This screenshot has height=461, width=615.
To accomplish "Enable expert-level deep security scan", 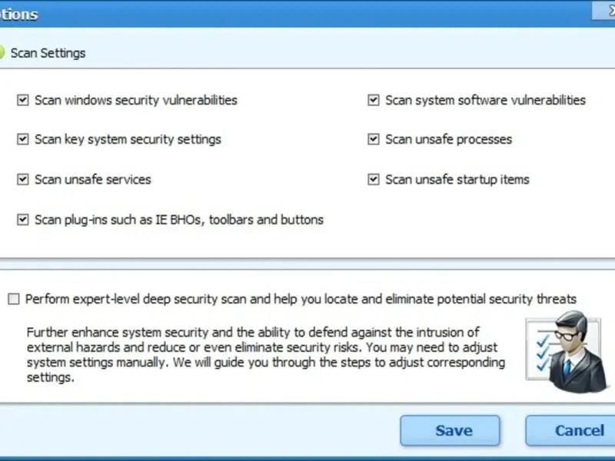I will pos(13,300).
